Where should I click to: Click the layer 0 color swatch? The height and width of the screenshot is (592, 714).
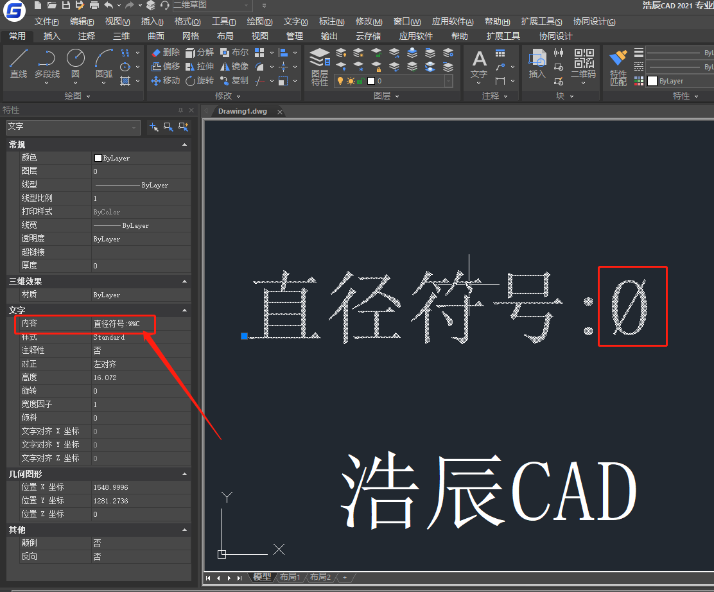371,81
